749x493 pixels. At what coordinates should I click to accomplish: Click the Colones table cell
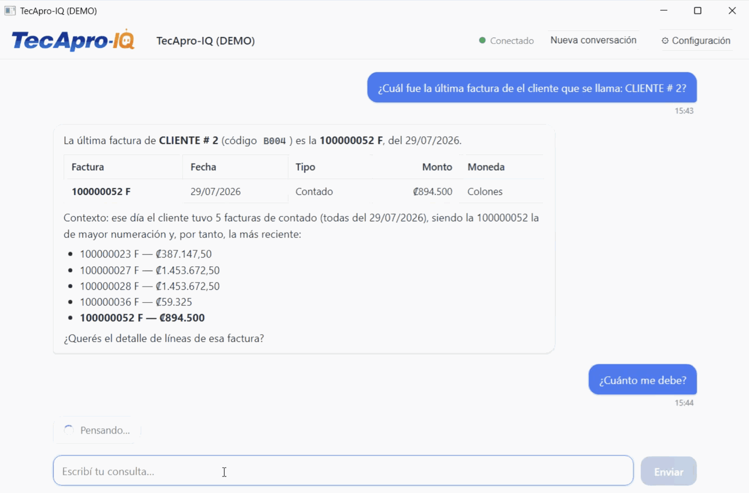coord(501,191)
